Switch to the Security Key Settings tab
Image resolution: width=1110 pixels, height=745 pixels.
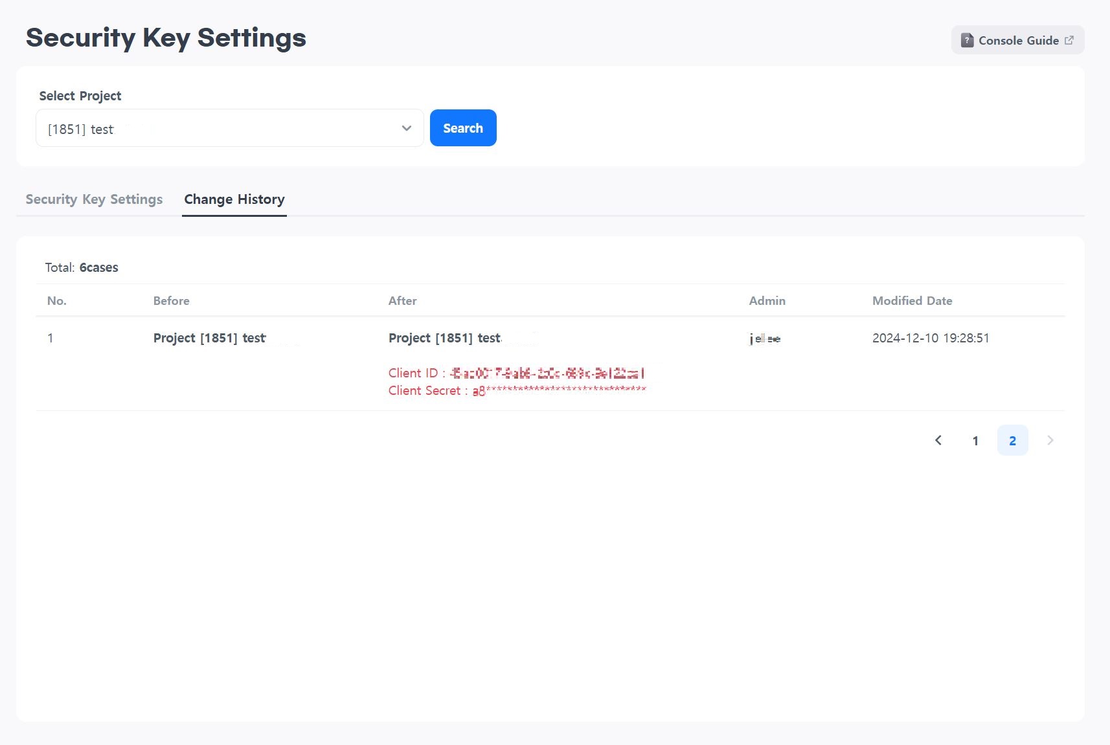(94, 199)
